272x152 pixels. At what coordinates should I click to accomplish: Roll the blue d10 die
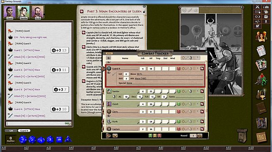(x=41, y=140)
